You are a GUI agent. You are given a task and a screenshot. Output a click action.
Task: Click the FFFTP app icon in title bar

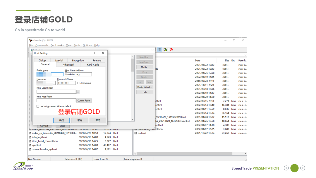(x=31, y=40)
